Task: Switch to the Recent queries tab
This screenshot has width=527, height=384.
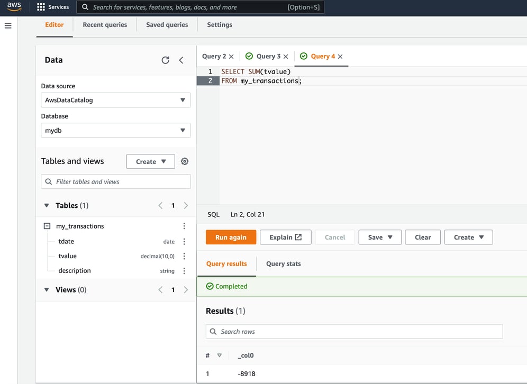Action: (105, 24)
